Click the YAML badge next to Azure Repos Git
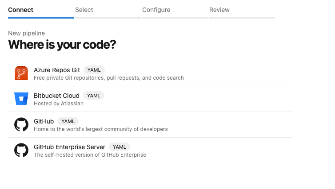The height and width of the screenshot is (189, 335). coord(94,70)
